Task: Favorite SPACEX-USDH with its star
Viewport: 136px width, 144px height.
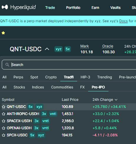Action: [4, 121]
